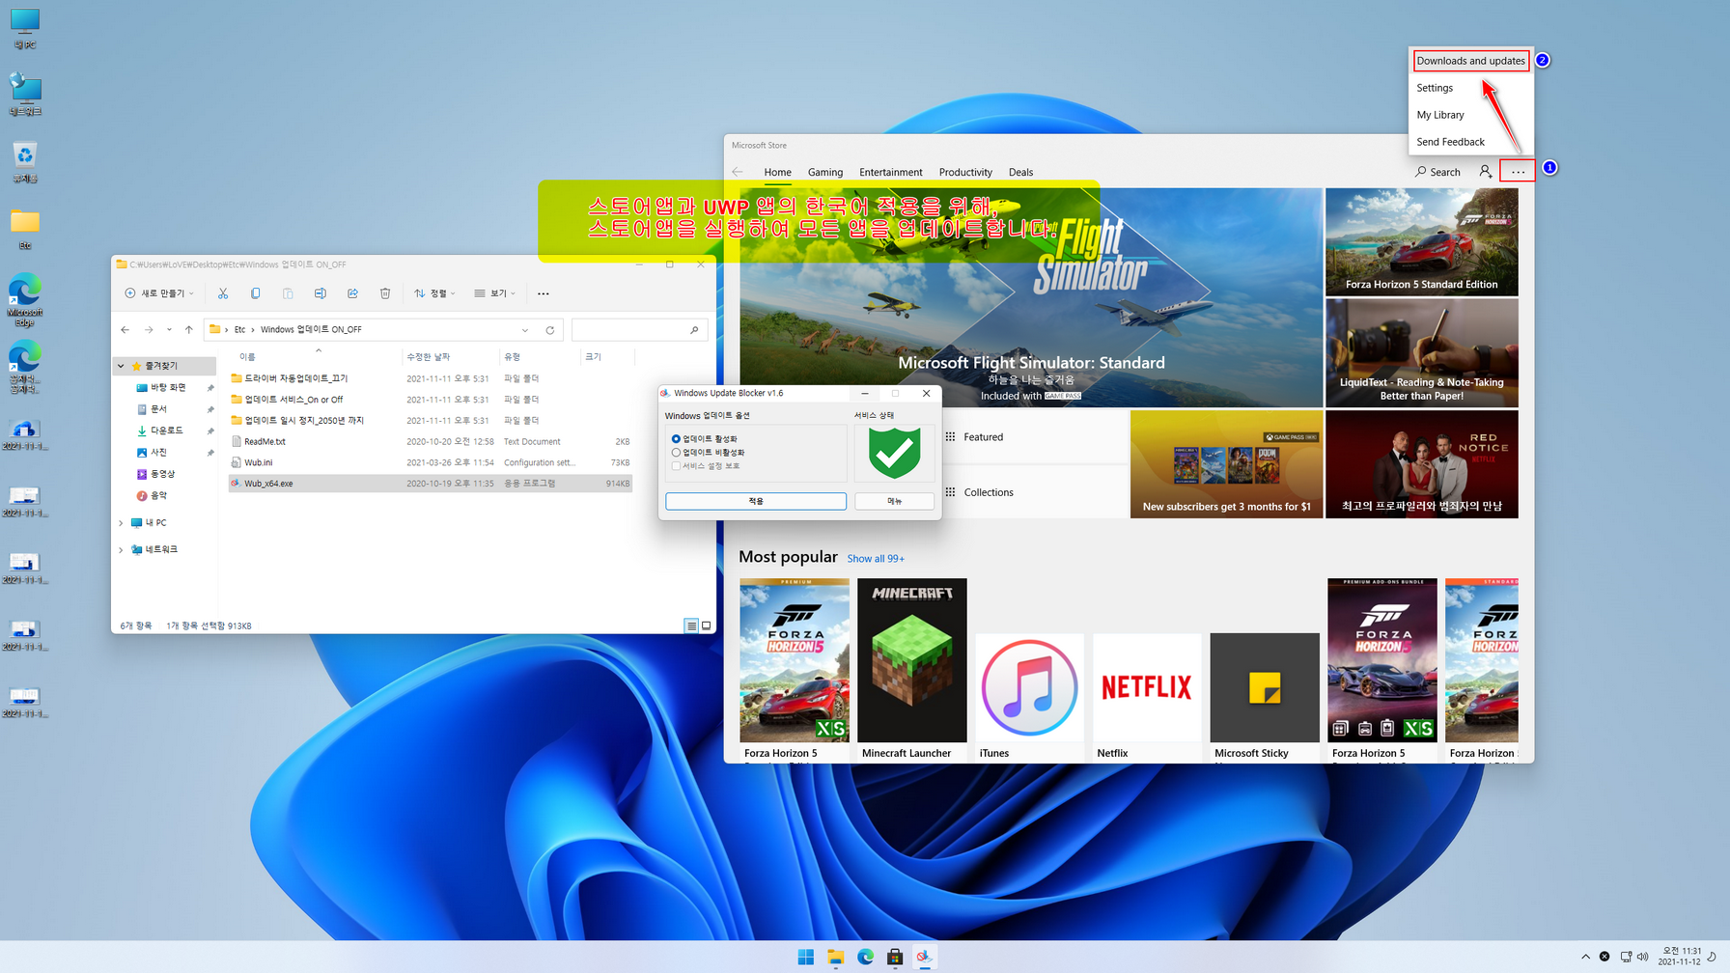Select the Wub_x64.exe file row
1730x973 pixels.
click(x=431, y=484)
